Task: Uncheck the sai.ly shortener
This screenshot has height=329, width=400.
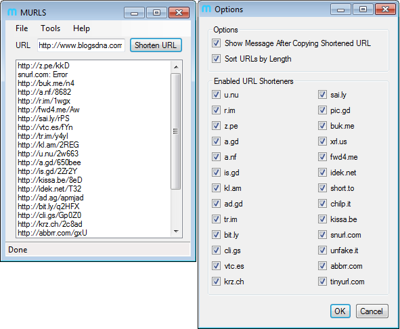Action: [x=322, y=95]
